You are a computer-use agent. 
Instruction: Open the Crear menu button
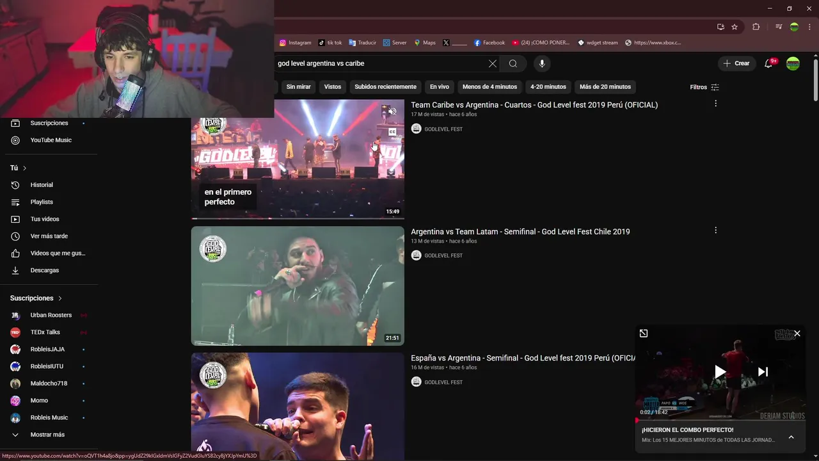pyautogui.click(x=736, y=63)
